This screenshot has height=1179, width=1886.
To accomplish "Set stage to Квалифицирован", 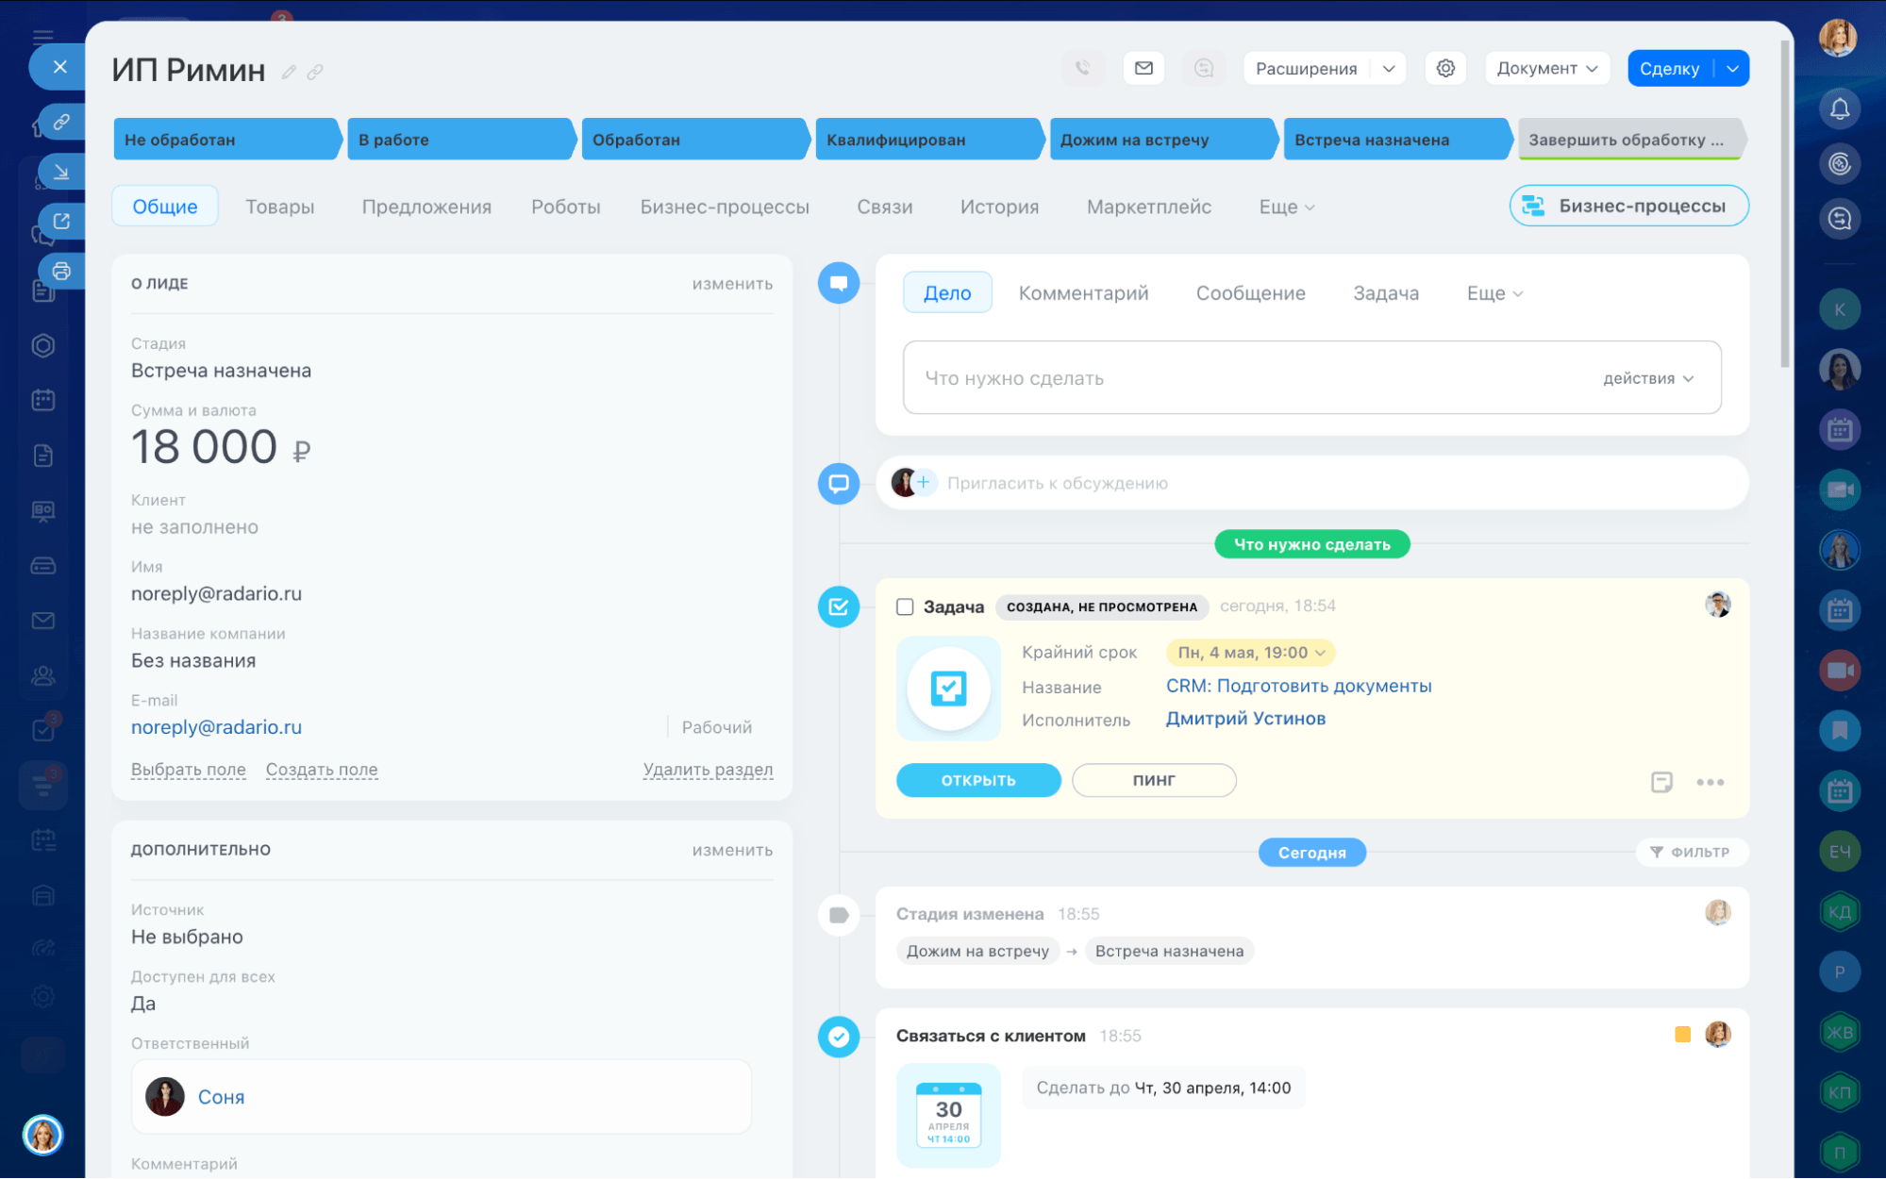I will tap(928, 140).
